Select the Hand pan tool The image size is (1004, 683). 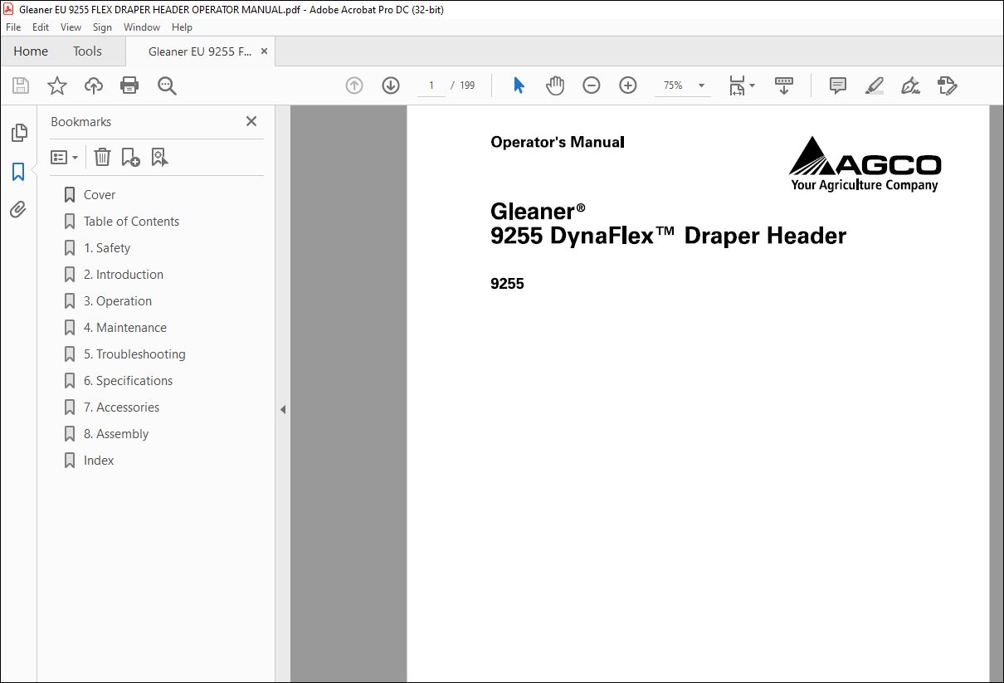[555, 85]
